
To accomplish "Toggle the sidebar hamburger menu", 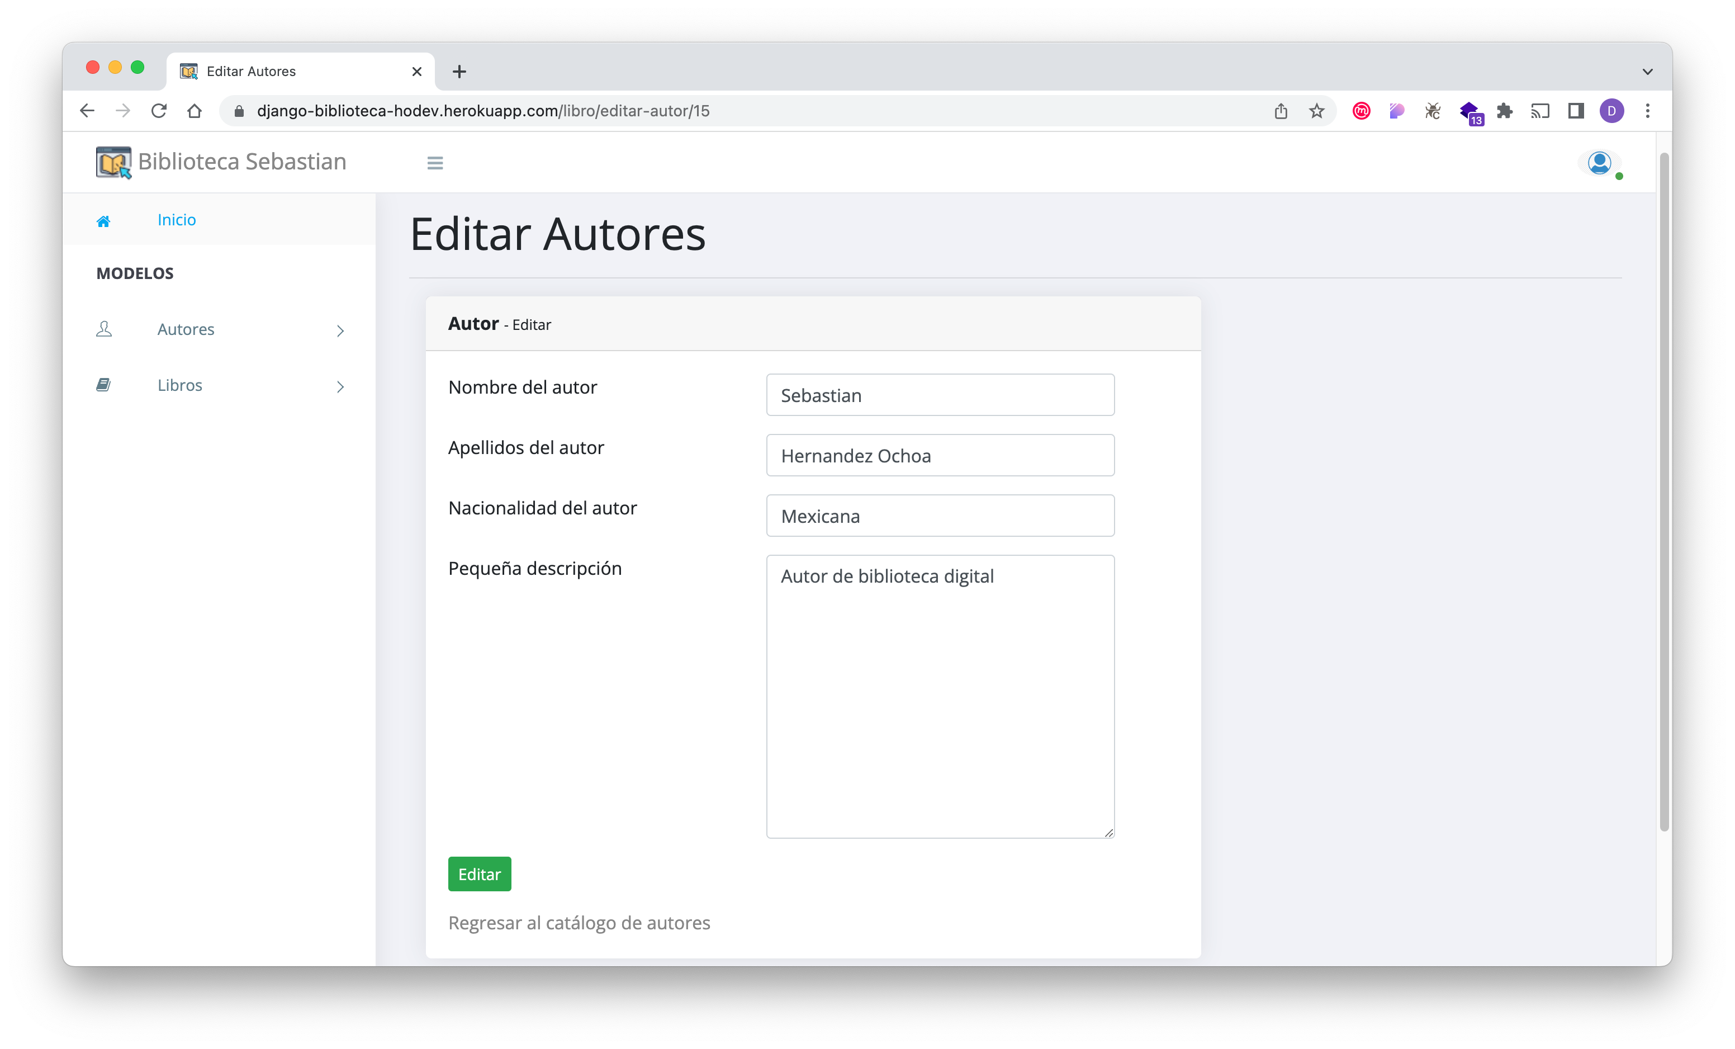I will point(434,162).
